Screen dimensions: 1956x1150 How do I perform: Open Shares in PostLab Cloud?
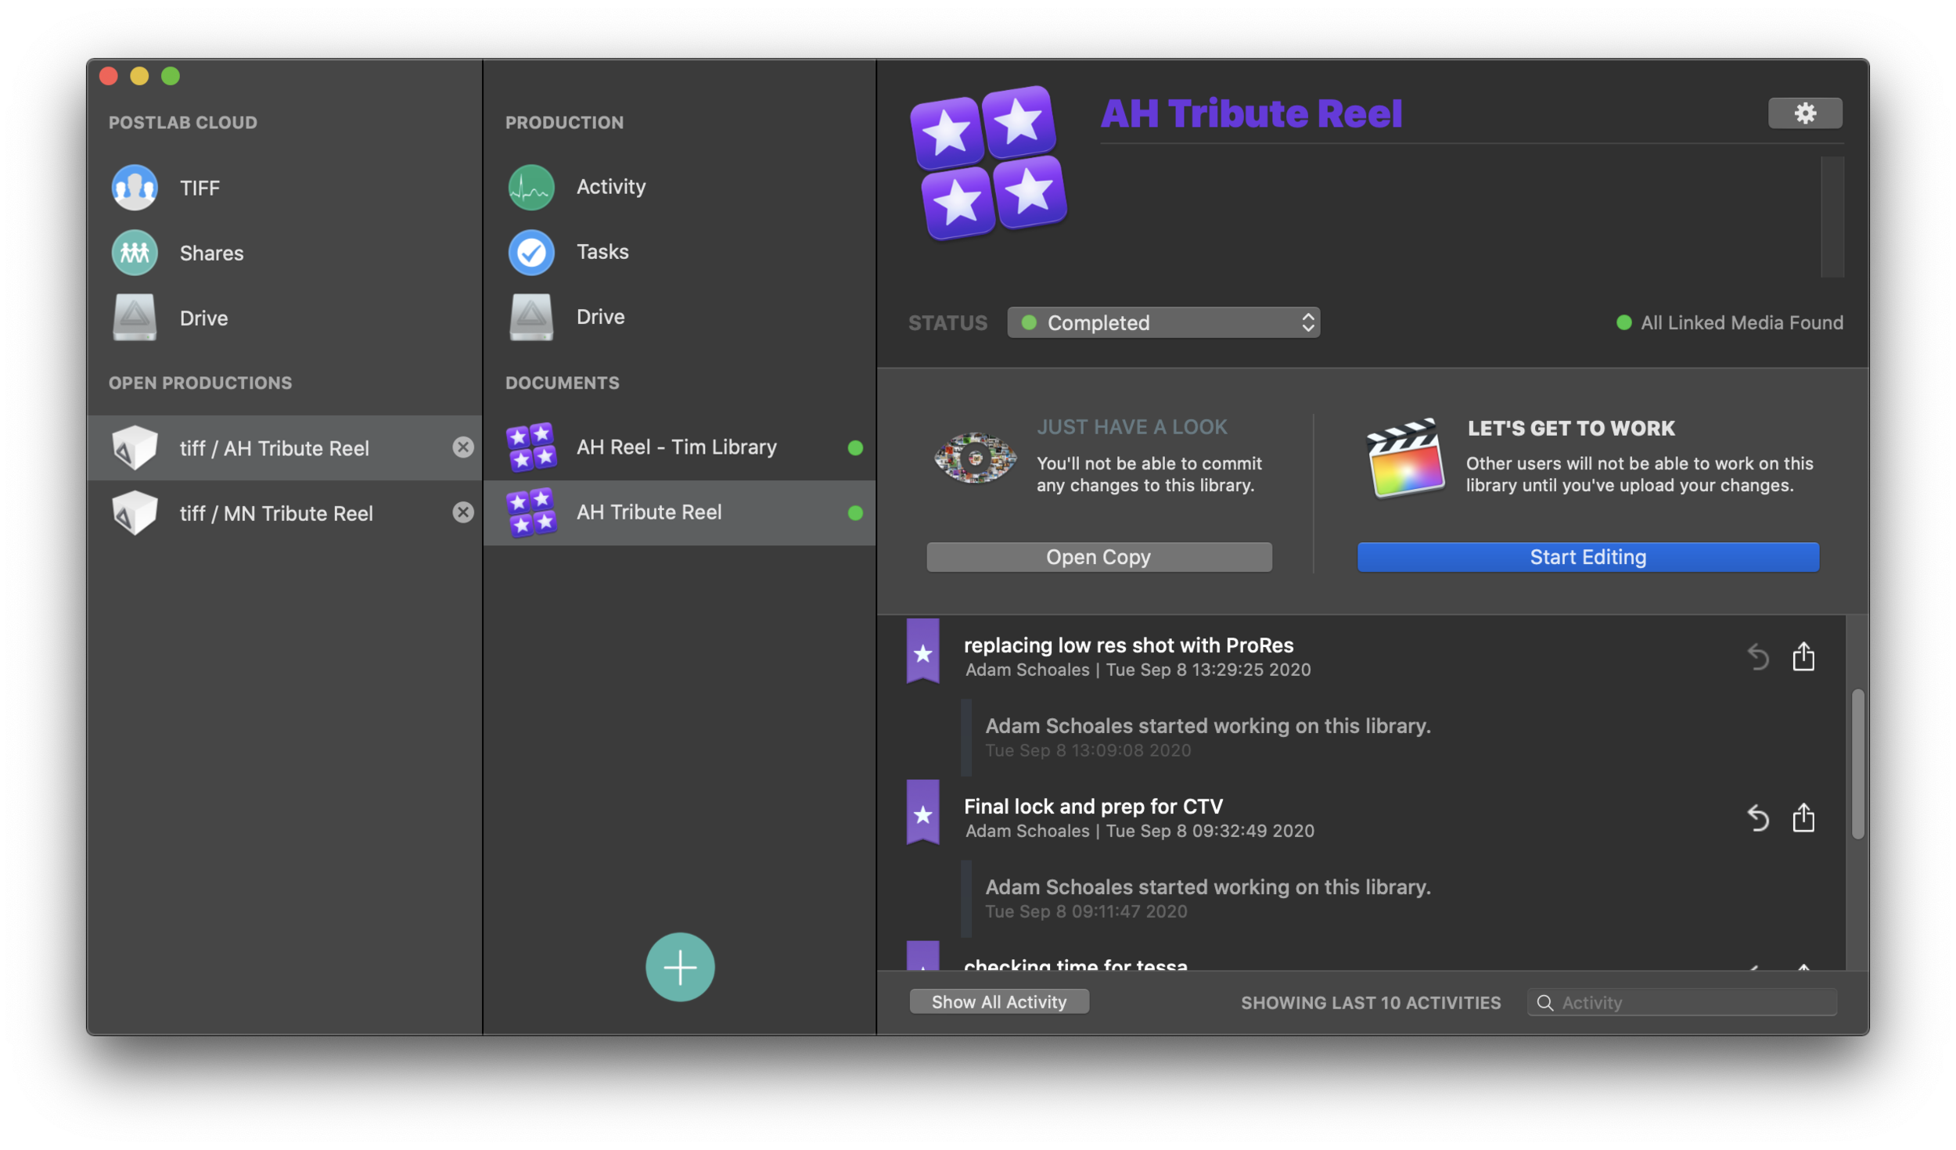tap(211, 253)
